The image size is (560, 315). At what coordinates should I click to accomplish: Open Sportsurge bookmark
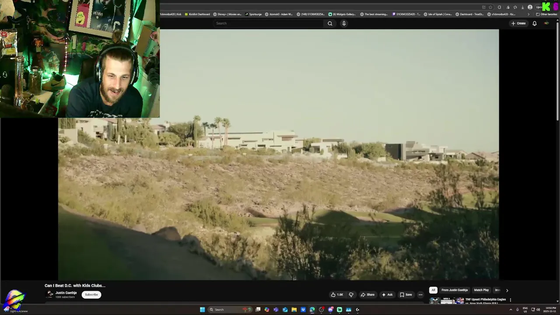click(x=253, y=14)
